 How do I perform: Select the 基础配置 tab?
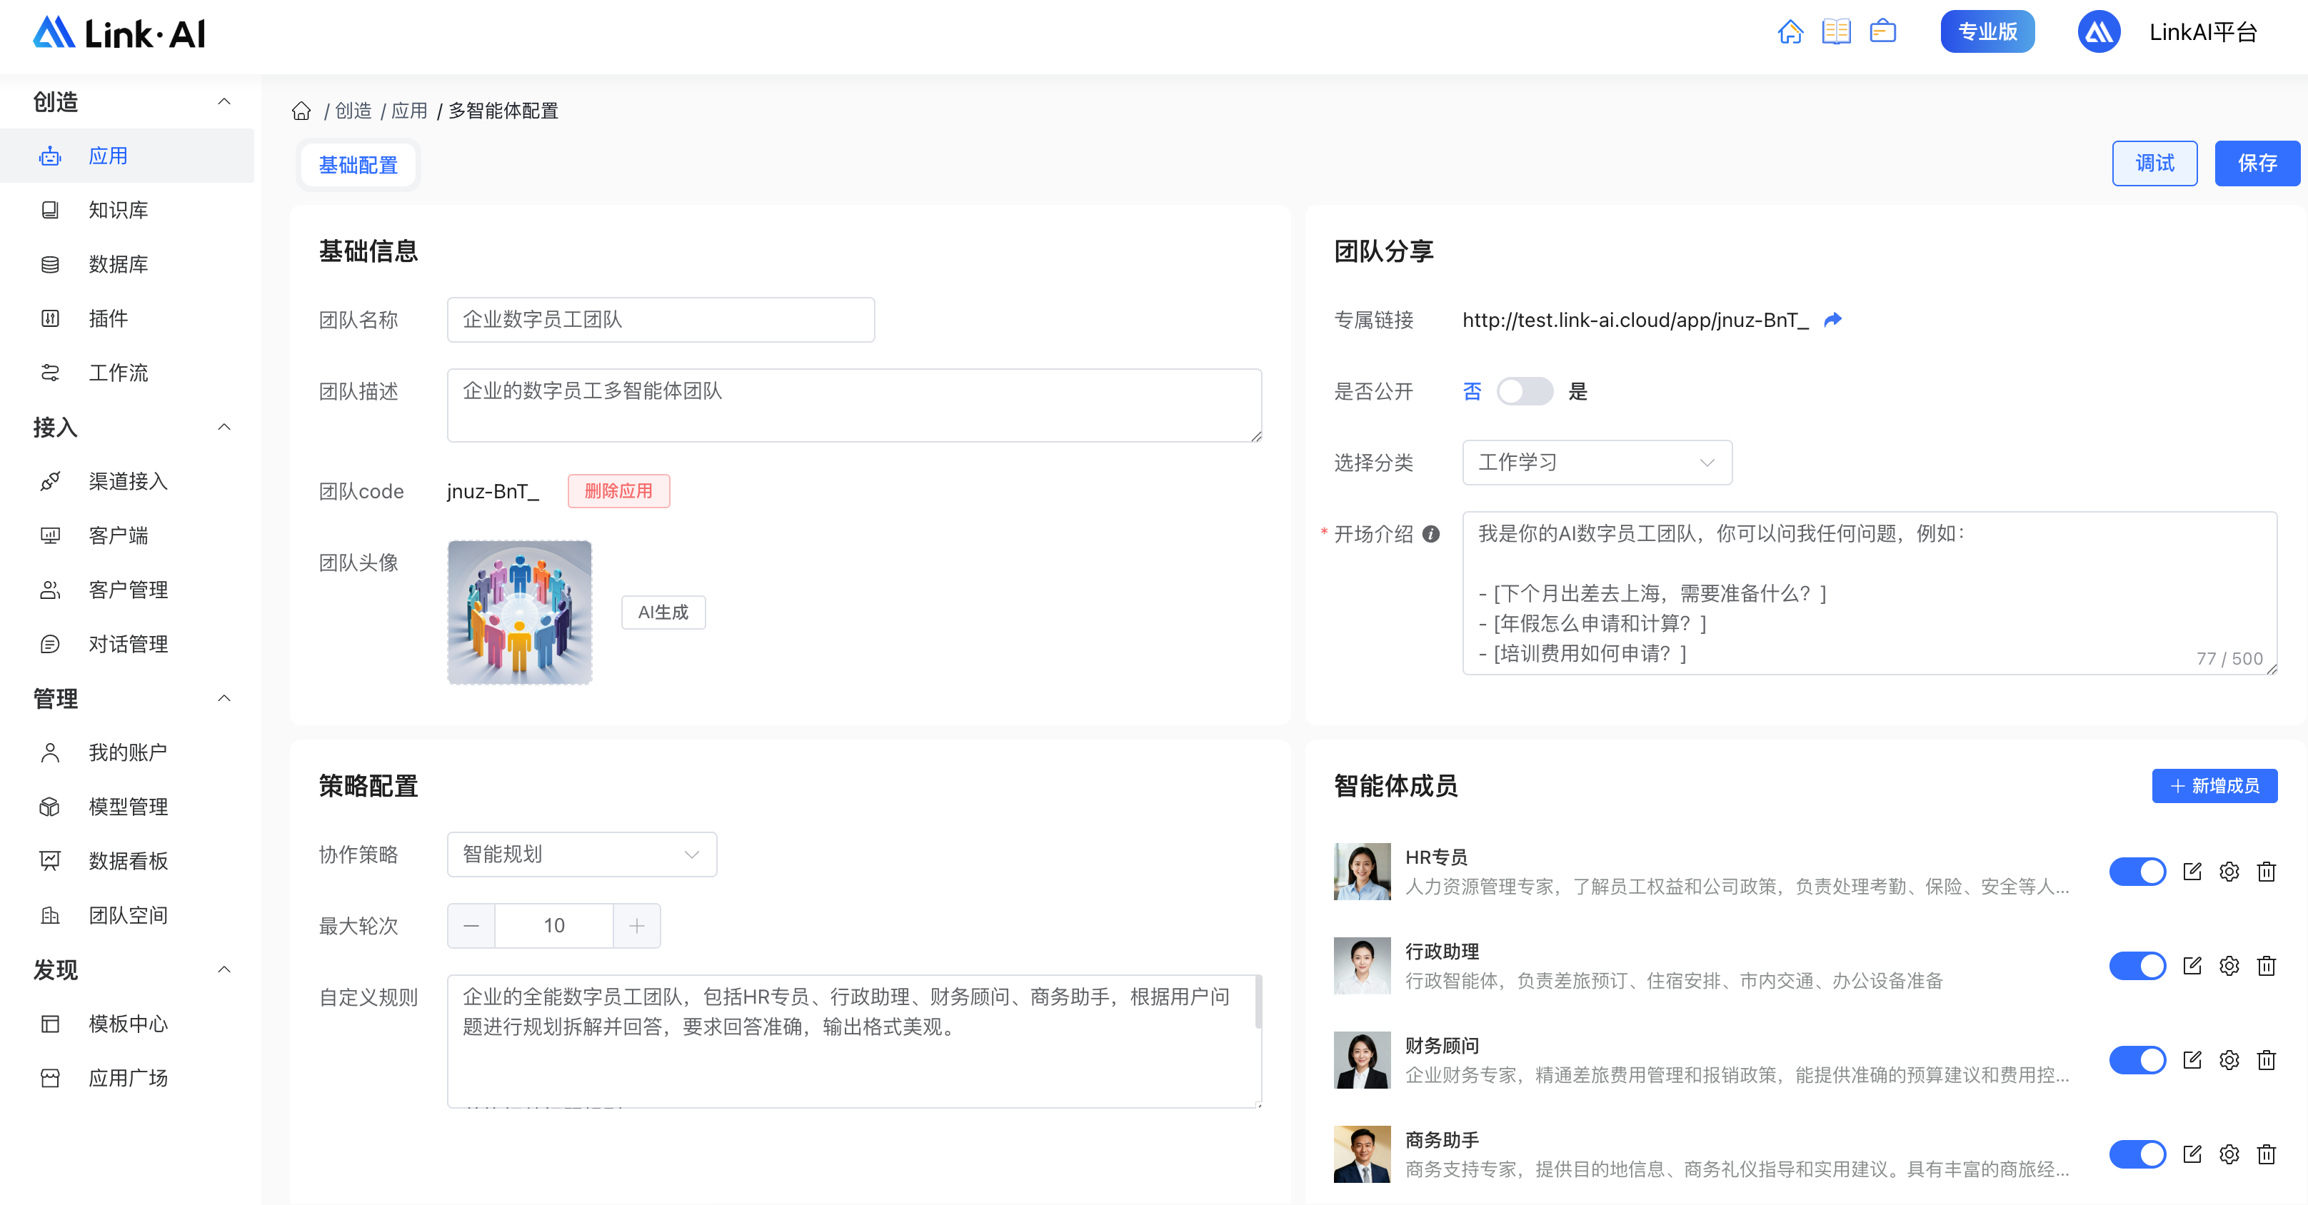[358, 165]
